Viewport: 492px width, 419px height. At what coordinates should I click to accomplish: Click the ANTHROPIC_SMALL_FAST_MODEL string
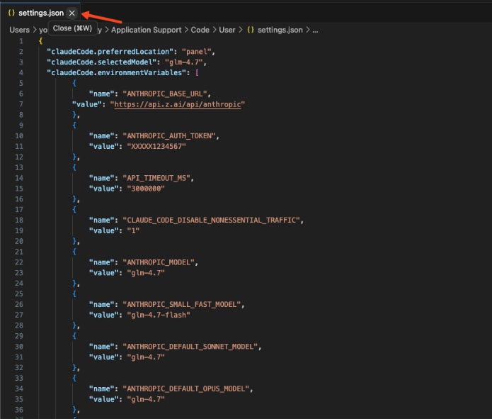tap(182, 304)
